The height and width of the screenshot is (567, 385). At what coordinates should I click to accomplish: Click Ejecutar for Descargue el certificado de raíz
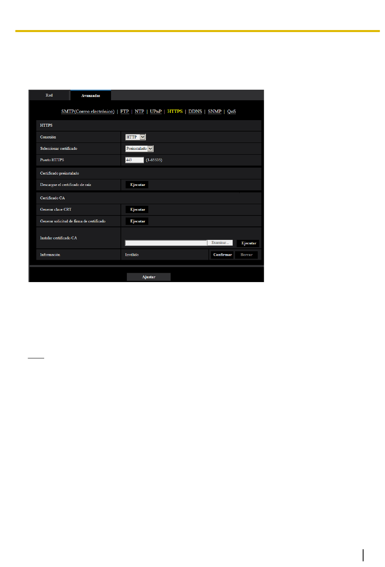[137, 185]
